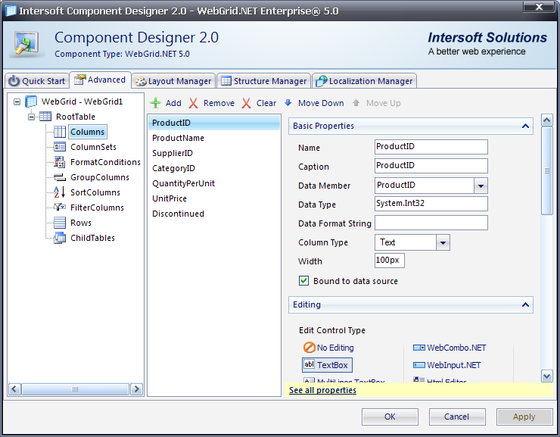Select the ProductName column in list
The height and width of the screenshot is (437, 560).
coord(214,138)
